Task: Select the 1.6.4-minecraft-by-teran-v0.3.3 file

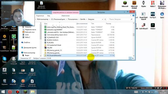Action: click(79, 35)
